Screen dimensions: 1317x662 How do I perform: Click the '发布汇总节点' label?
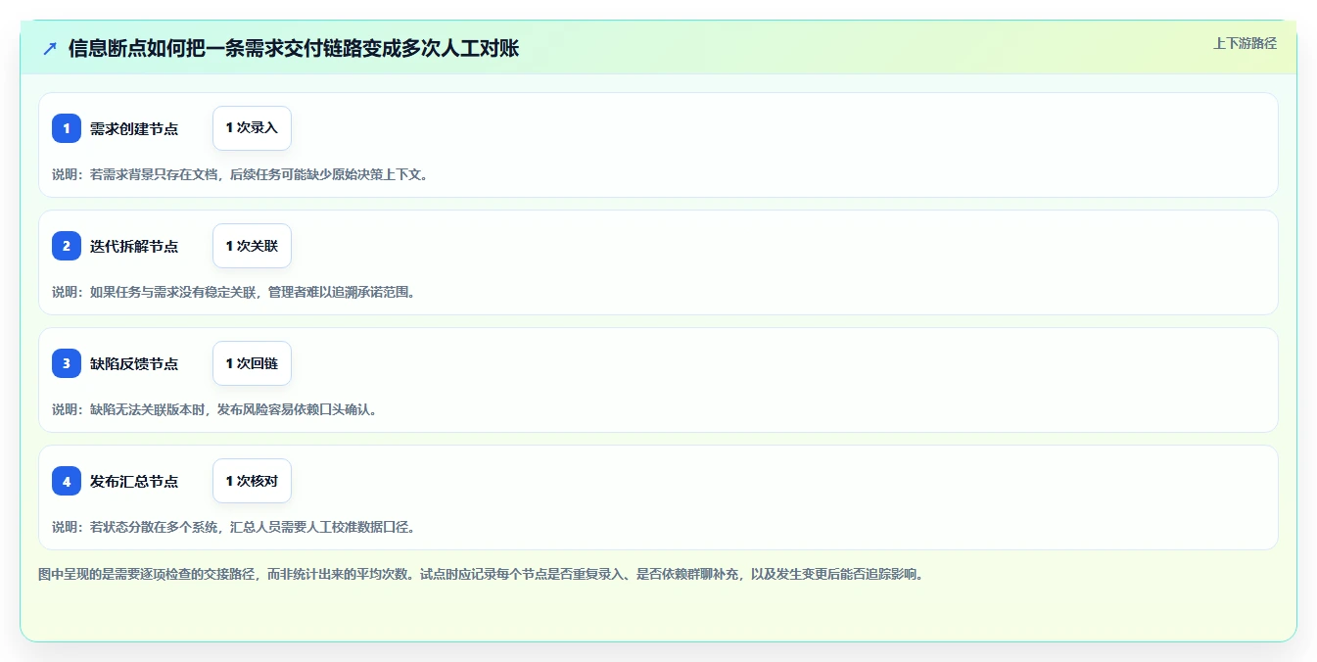point(134,482)
